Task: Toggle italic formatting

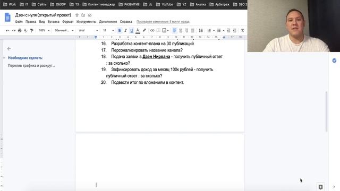Action: 125,31
